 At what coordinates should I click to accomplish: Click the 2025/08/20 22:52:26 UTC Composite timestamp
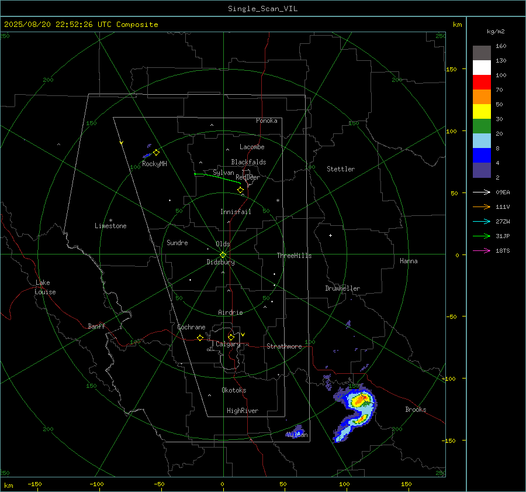tap(81, 25)
